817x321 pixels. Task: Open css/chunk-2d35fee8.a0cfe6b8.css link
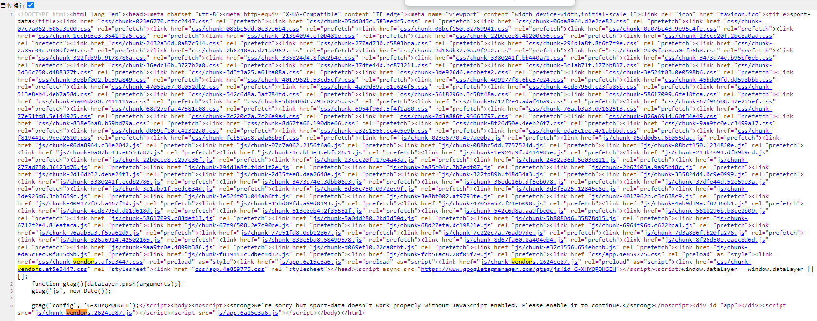coord(663,51)
